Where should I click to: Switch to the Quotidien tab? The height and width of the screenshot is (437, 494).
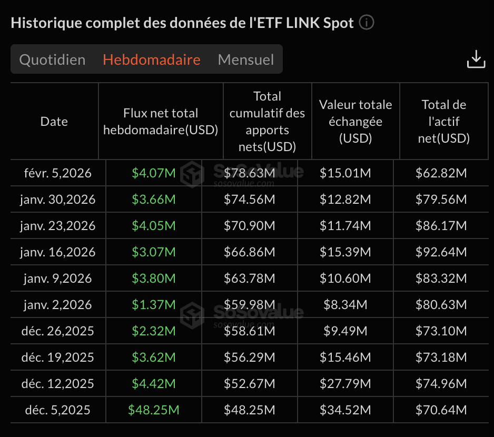tap(52, 59)
